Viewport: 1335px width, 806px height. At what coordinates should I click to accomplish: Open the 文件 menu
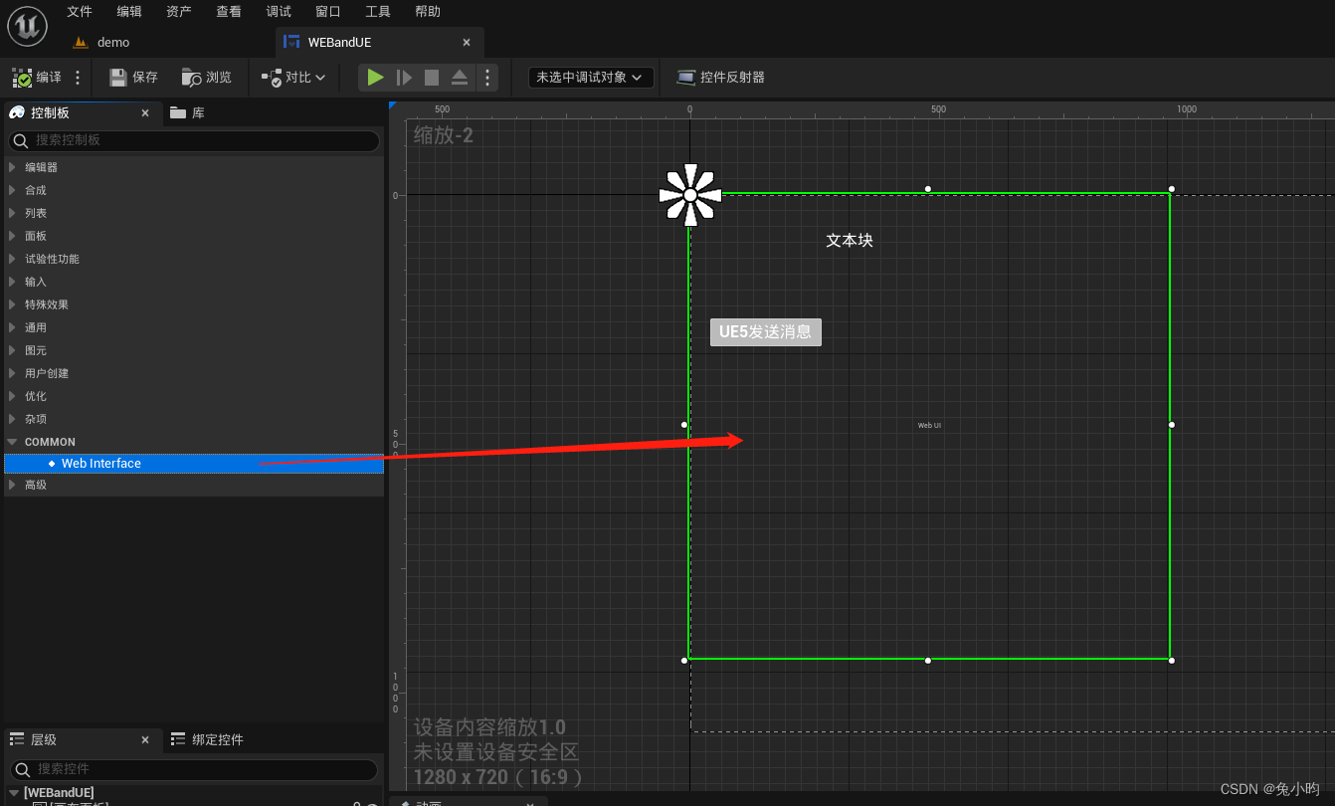[x=80, y=12]
